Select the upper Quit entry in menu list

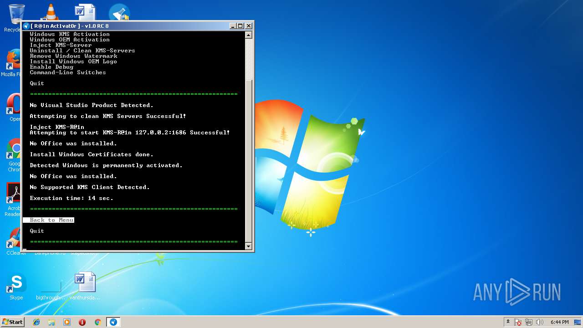37,83
